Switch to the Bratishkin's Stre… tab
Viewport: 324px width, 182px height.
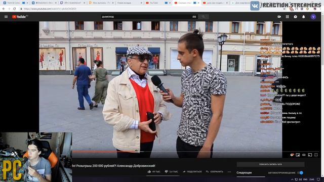point(44,3)
